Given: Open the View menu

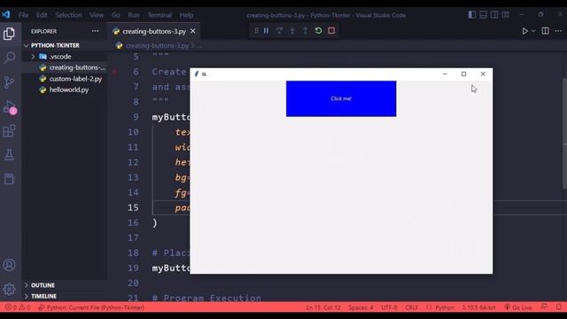Looking at the screenshot, I should 97,15.
